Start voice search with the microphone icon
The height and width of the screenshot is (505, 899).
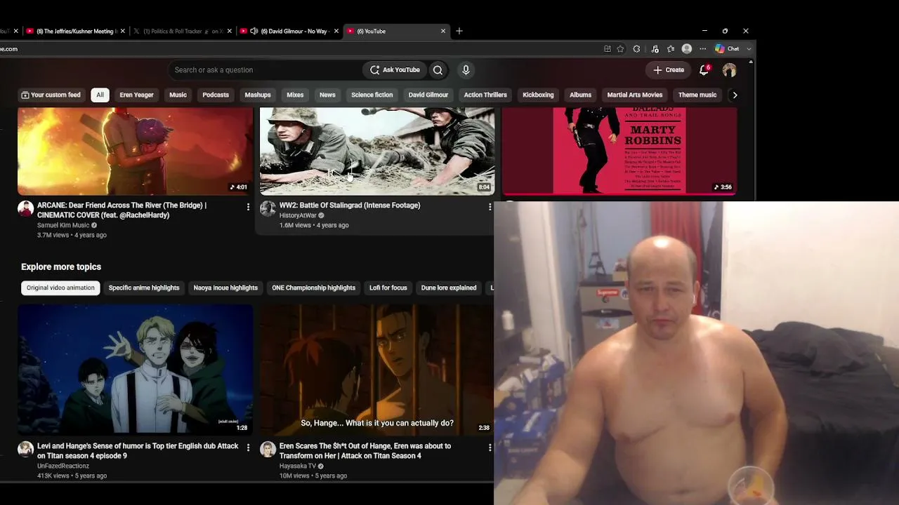[x=465, y=70]
